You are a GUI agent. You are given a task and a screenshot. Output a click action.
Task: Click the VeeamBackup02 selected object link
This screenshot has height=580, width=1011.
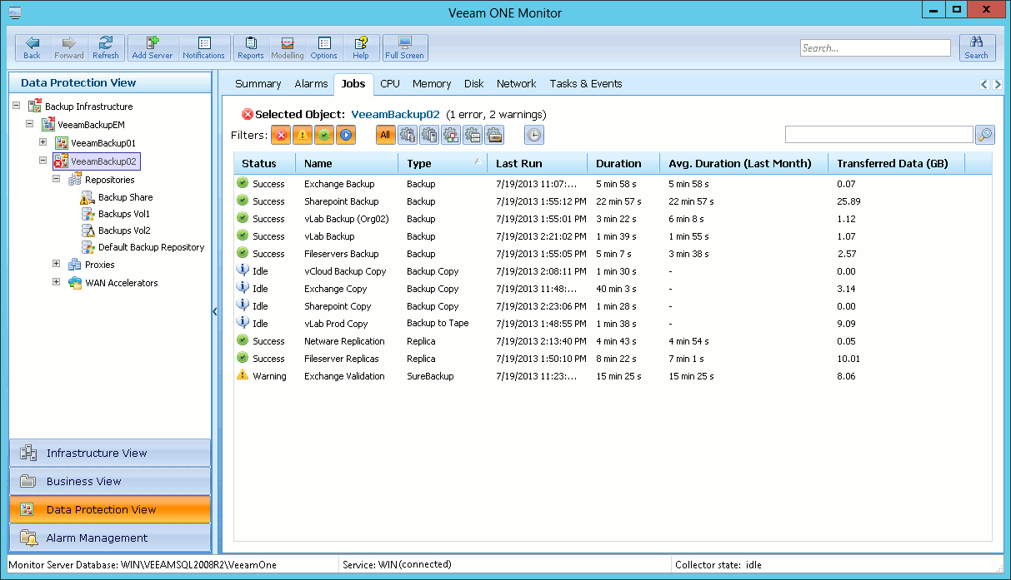[395, 114]
